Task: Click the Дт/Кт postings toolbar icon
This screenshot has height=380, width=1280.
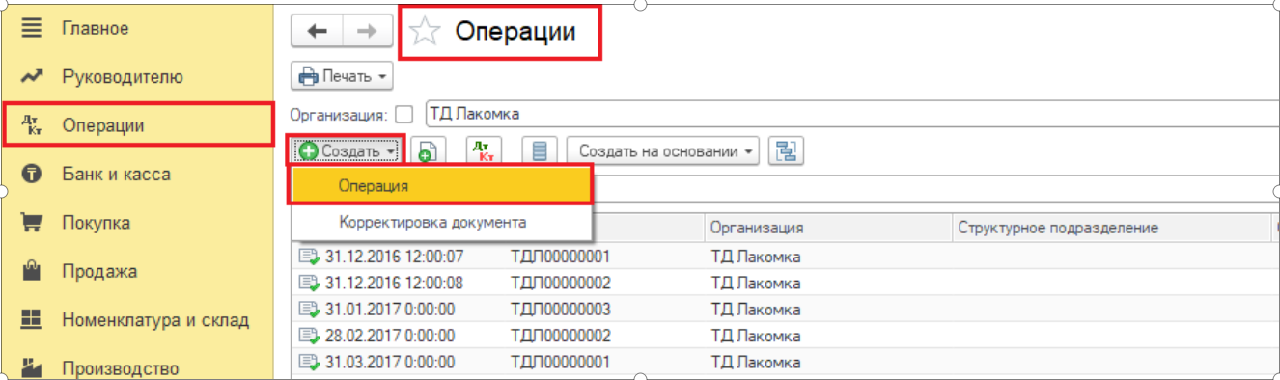Action: pyautogui.click(x=484, y=151)
